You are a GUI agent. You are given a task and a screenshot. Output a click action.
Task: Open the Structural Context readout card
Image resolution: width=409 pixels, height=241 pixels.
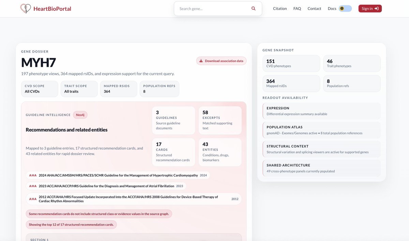(x=321, y=149)
